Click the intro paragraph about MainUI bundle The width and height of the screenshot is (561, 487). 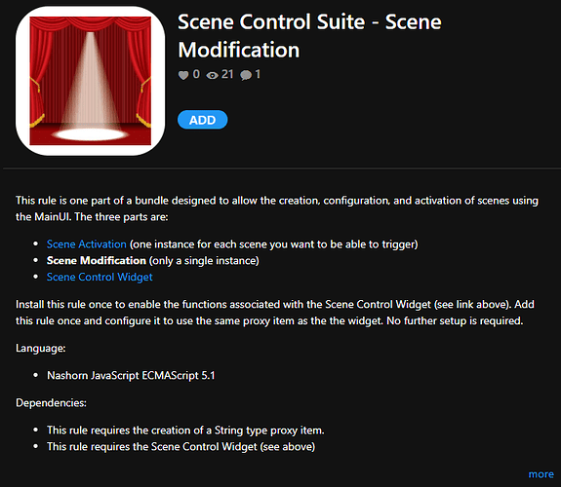277,208
